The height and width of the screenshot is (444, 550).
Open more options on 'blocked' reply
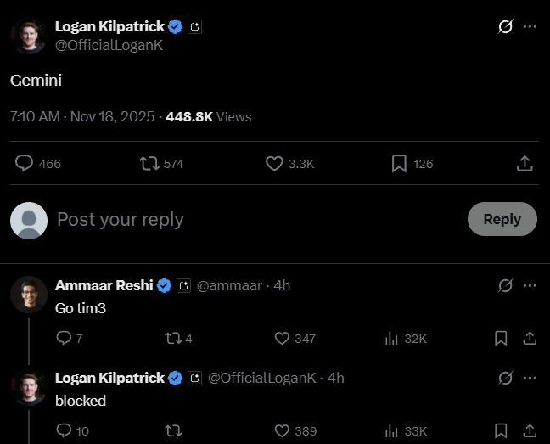530,378
